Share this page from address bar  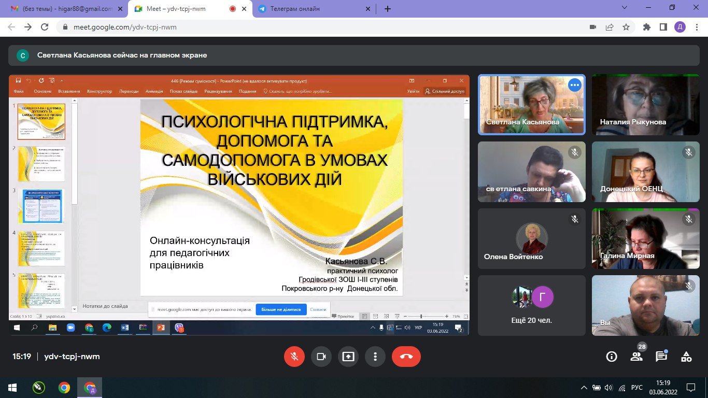coord(610,27)
